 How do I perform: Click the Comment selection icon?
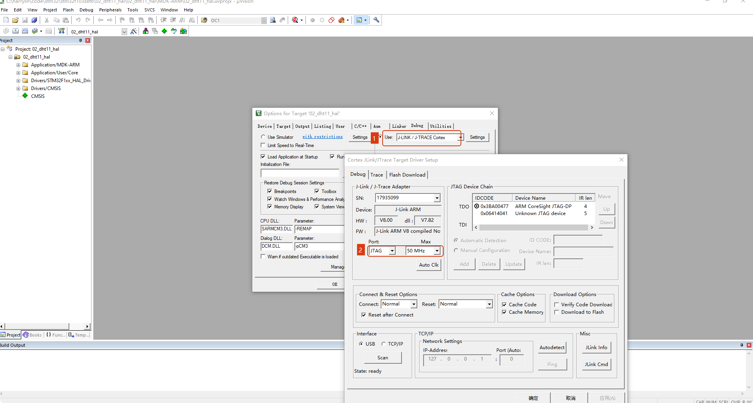[x=182, y=20]
